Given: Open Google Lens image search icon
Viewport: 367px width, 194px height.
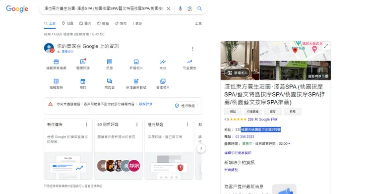Looking at the screenshot, I should point(190,8).
